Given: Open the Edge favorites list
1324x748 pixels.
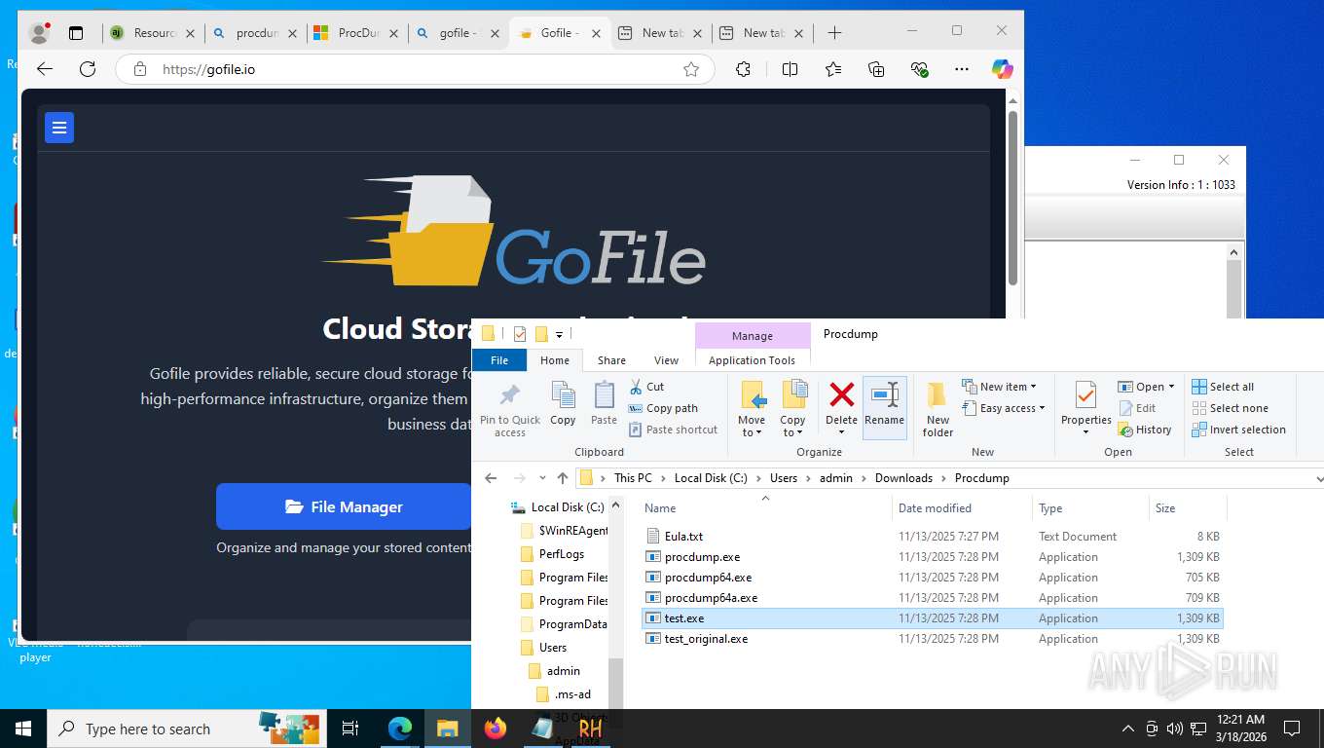Looking at the screenshot, I should tap(833, 69).
